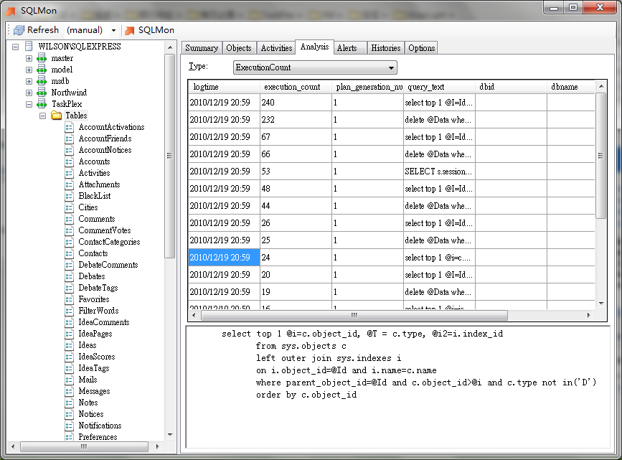Sort by the execution_count column header
The height and width of the screenshot is (460, 622).
pos(291,87)
